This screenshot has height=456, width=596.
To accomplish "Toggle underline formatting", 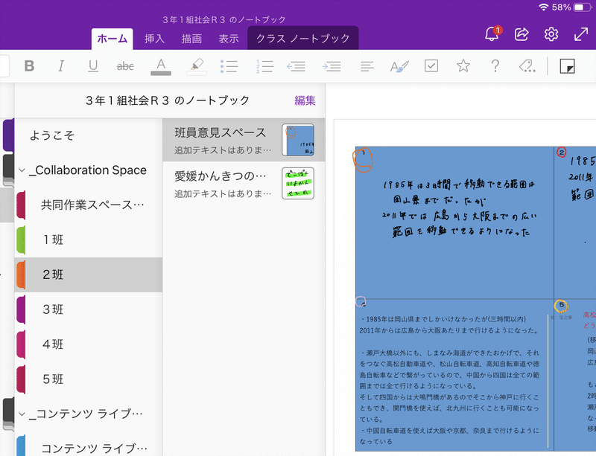I will coord(93,66).
